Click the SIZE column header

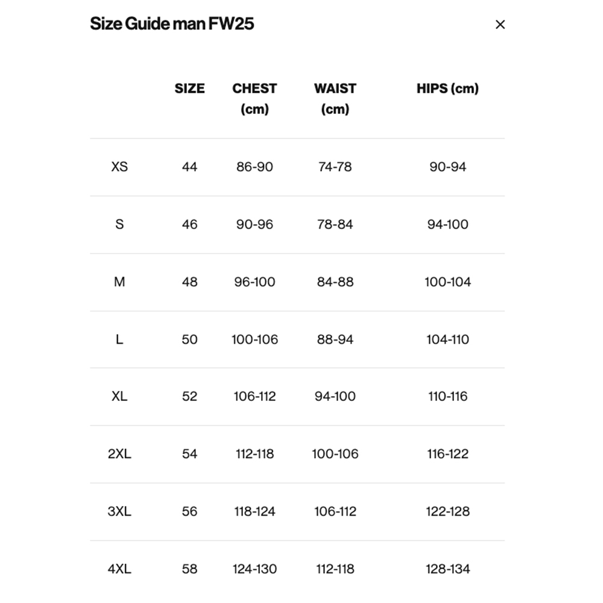click(189, 89)
